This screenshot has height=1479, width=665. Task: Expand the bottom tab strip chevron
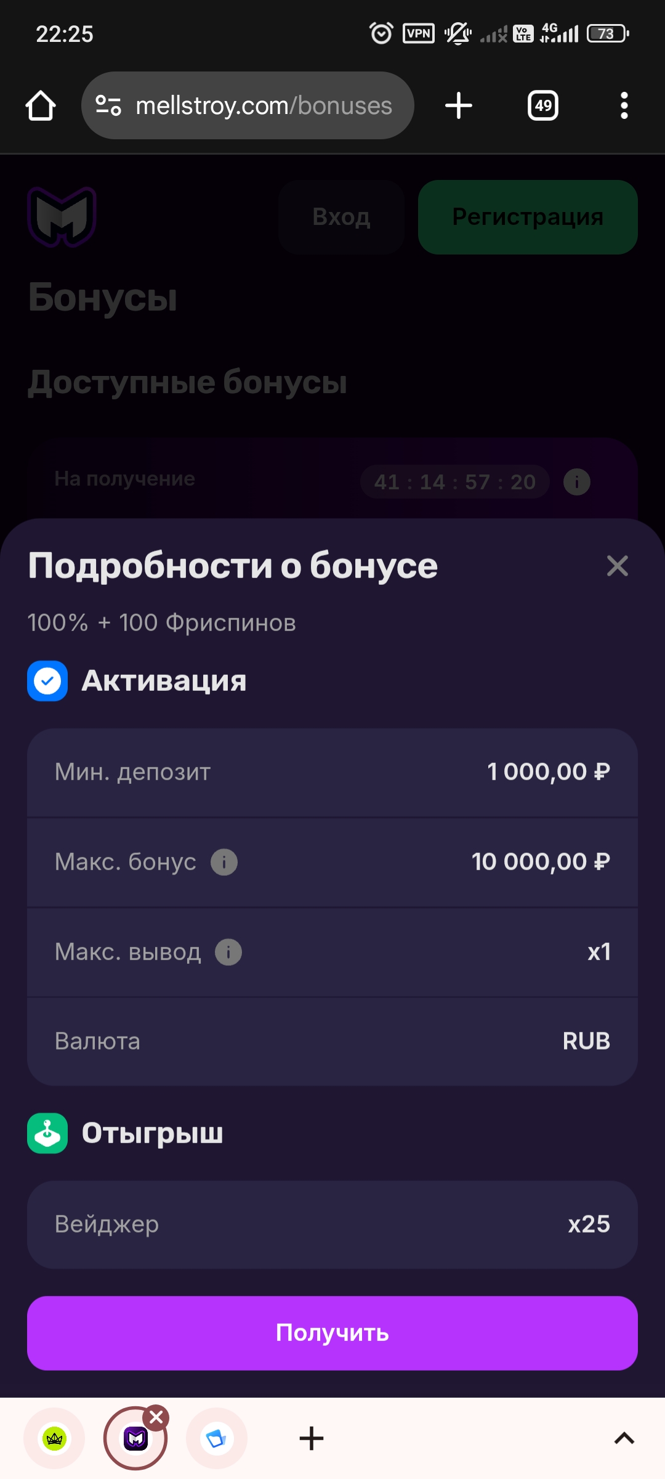pos(624,1439)
